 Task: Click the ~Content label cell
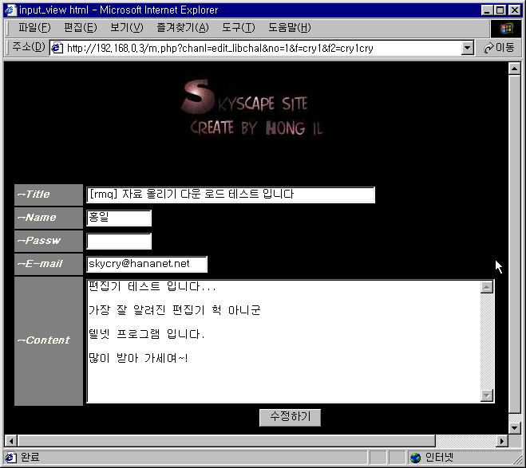click(49, 341)
